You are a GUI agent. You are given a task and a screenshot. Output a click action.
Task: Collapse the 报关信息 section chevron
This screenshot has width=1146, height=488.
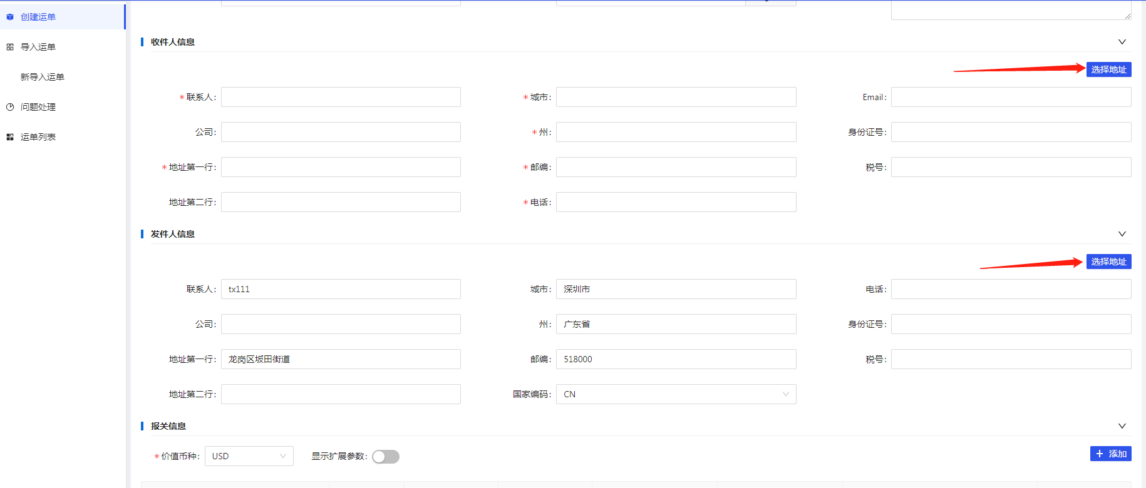coord(1122,426)
